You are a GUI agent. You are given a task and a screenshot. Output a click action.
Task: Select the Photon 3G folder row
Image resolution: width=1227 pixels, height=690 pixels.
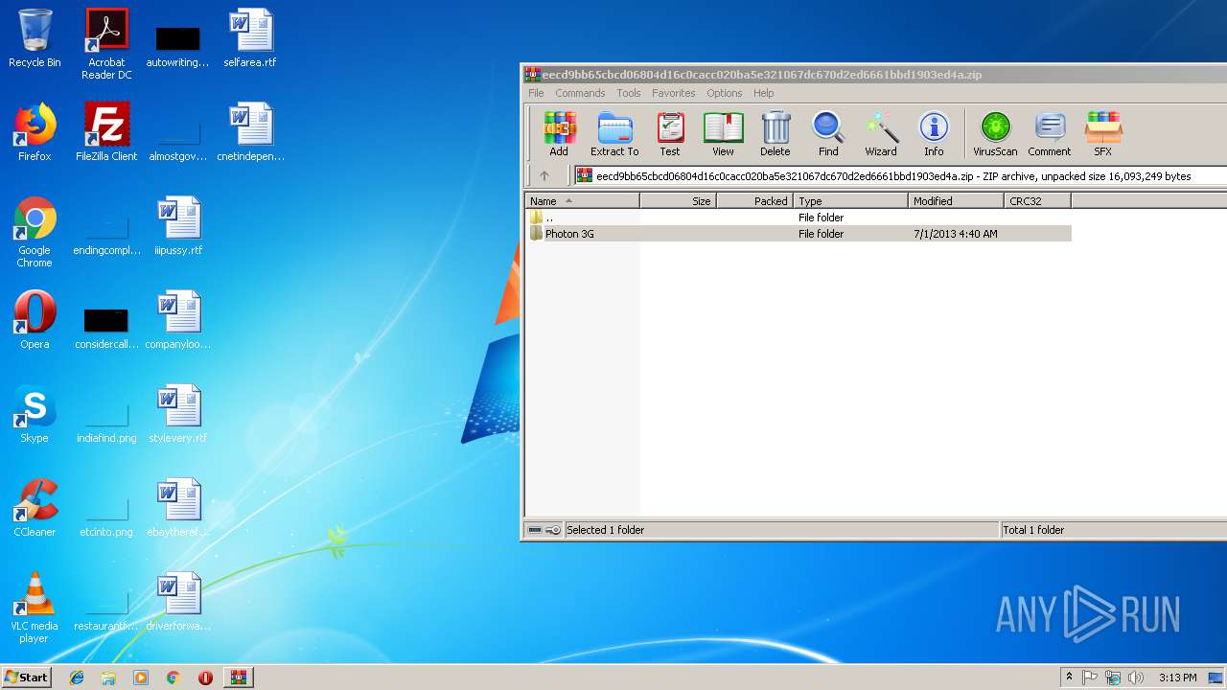pos(799,234)
